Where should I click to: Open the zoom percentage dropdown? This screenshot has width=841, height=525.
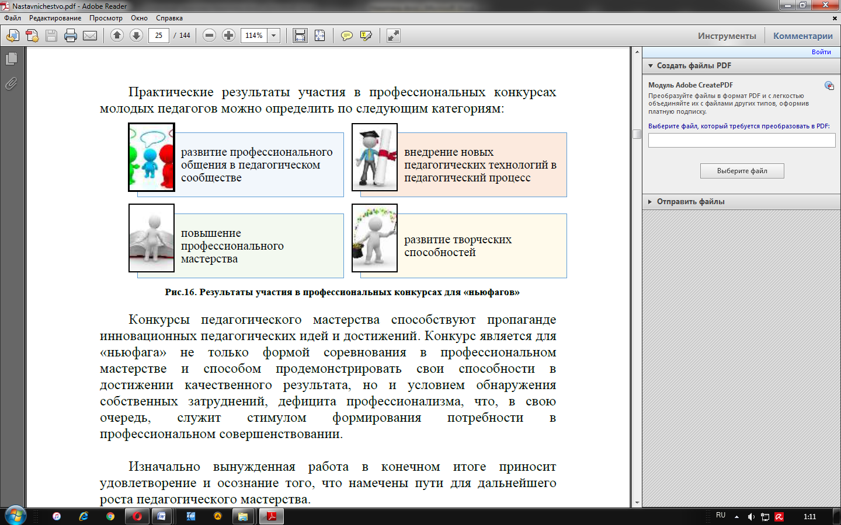coord(273,36)
